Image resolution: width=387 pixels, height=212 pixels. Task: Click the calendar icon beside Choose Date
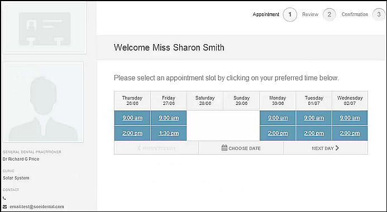[x=224, y=148]
